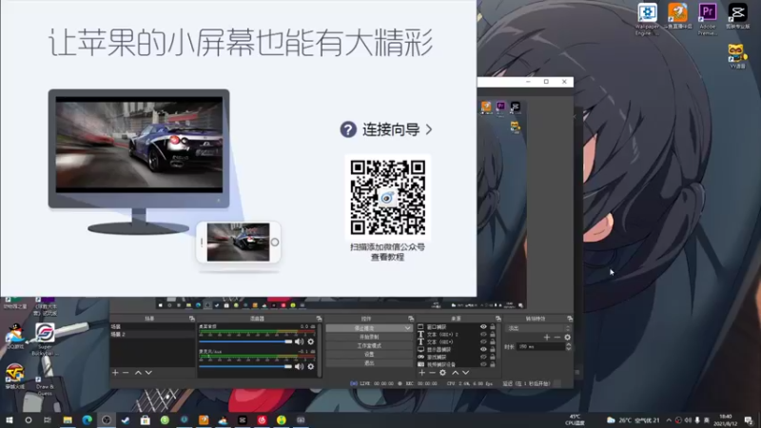This screenshot has width=761, height=428.
Task: Pop out the 来源 sources dock
Action: coord(498,319)
